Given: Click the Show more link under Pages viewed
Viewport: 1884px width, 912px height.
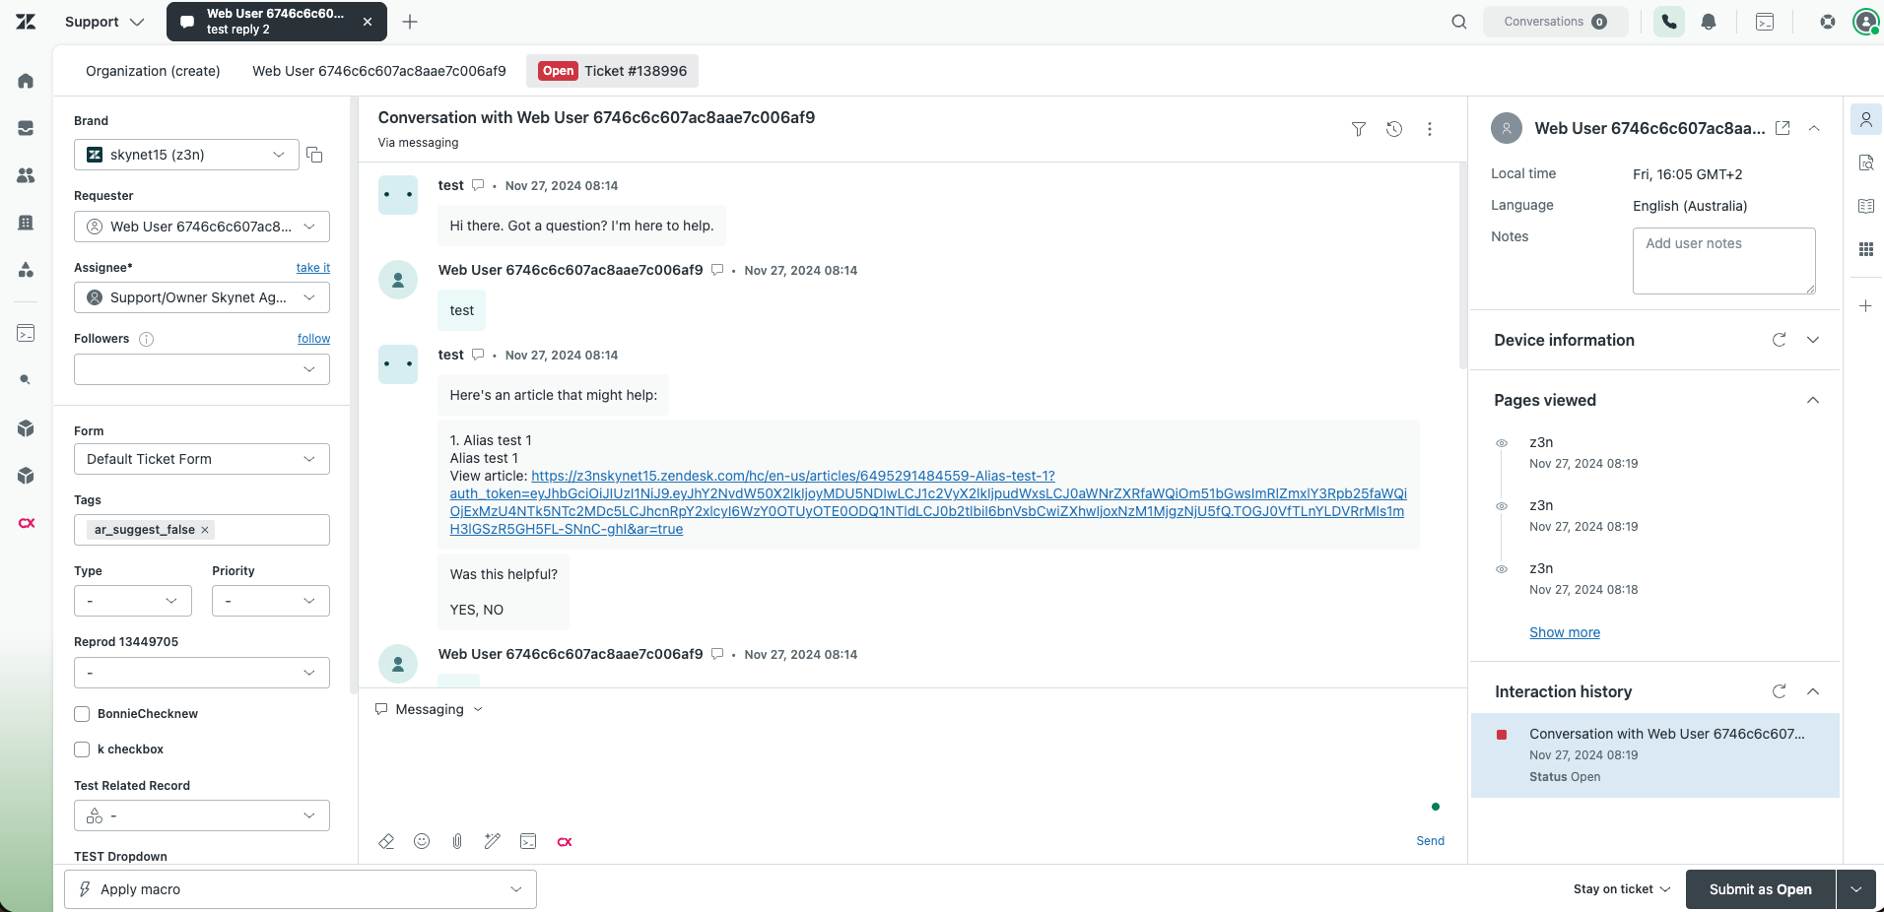Looking at the screenshot, I should 1565,632.
